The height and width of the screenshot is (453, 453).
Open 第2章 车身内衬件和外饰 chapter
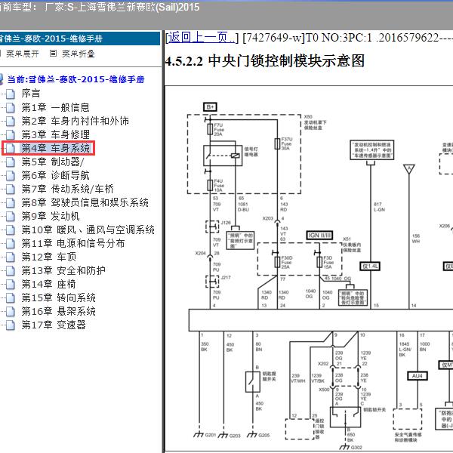75,121
